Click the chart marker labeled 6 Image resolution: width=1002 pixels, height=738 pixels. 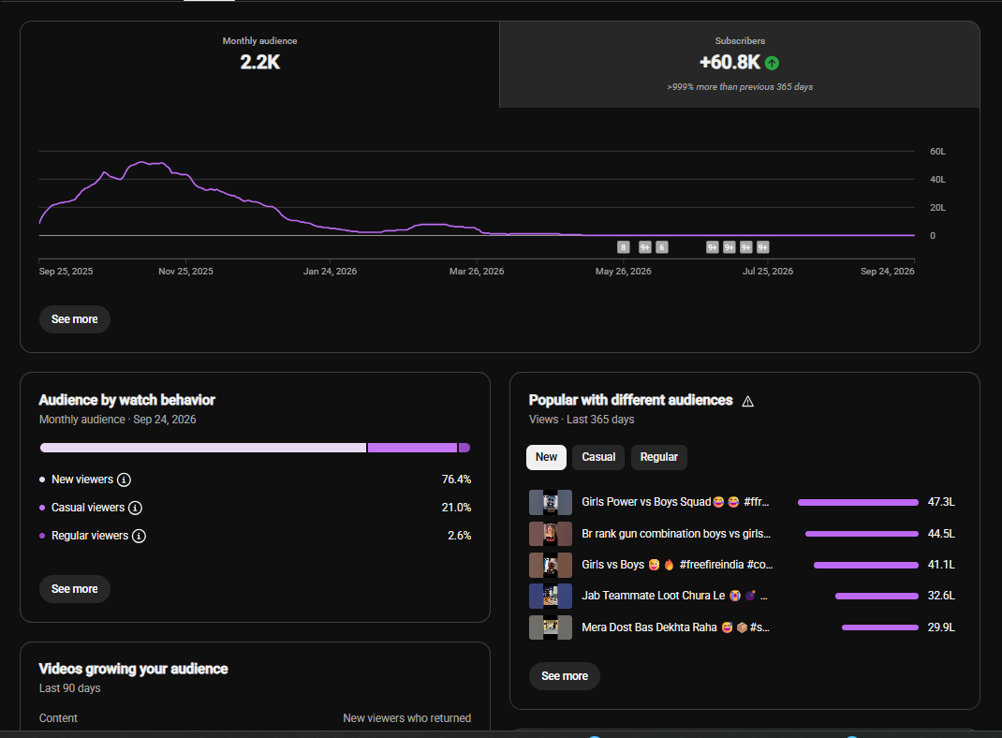click(662, 247)
